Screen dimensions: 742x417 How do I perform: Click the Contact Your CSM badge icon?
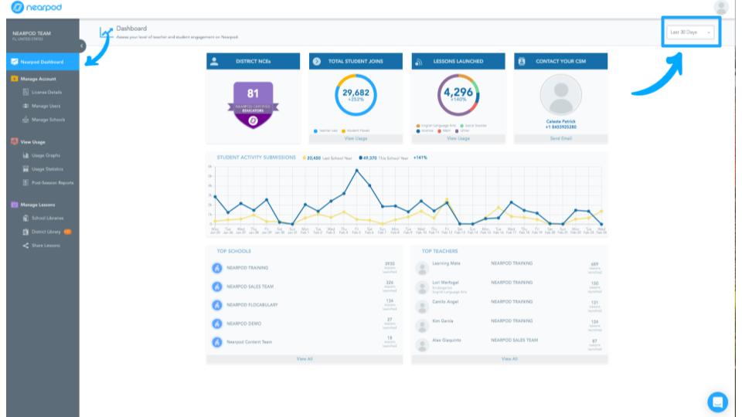point(522,62)
